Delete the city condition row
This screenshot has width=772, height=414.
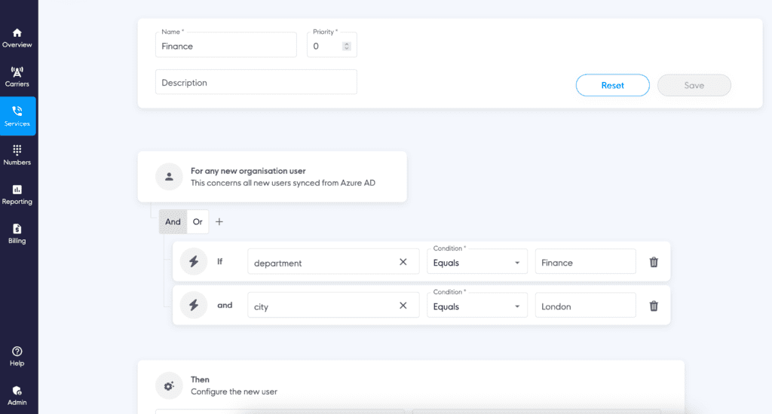(x=654, y=306)
